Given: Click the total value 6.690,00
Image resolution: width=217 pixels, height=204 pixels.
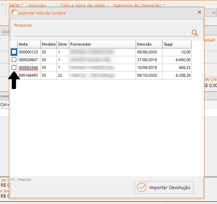Looking at the screenshot, I should click(x=183, y=60).
